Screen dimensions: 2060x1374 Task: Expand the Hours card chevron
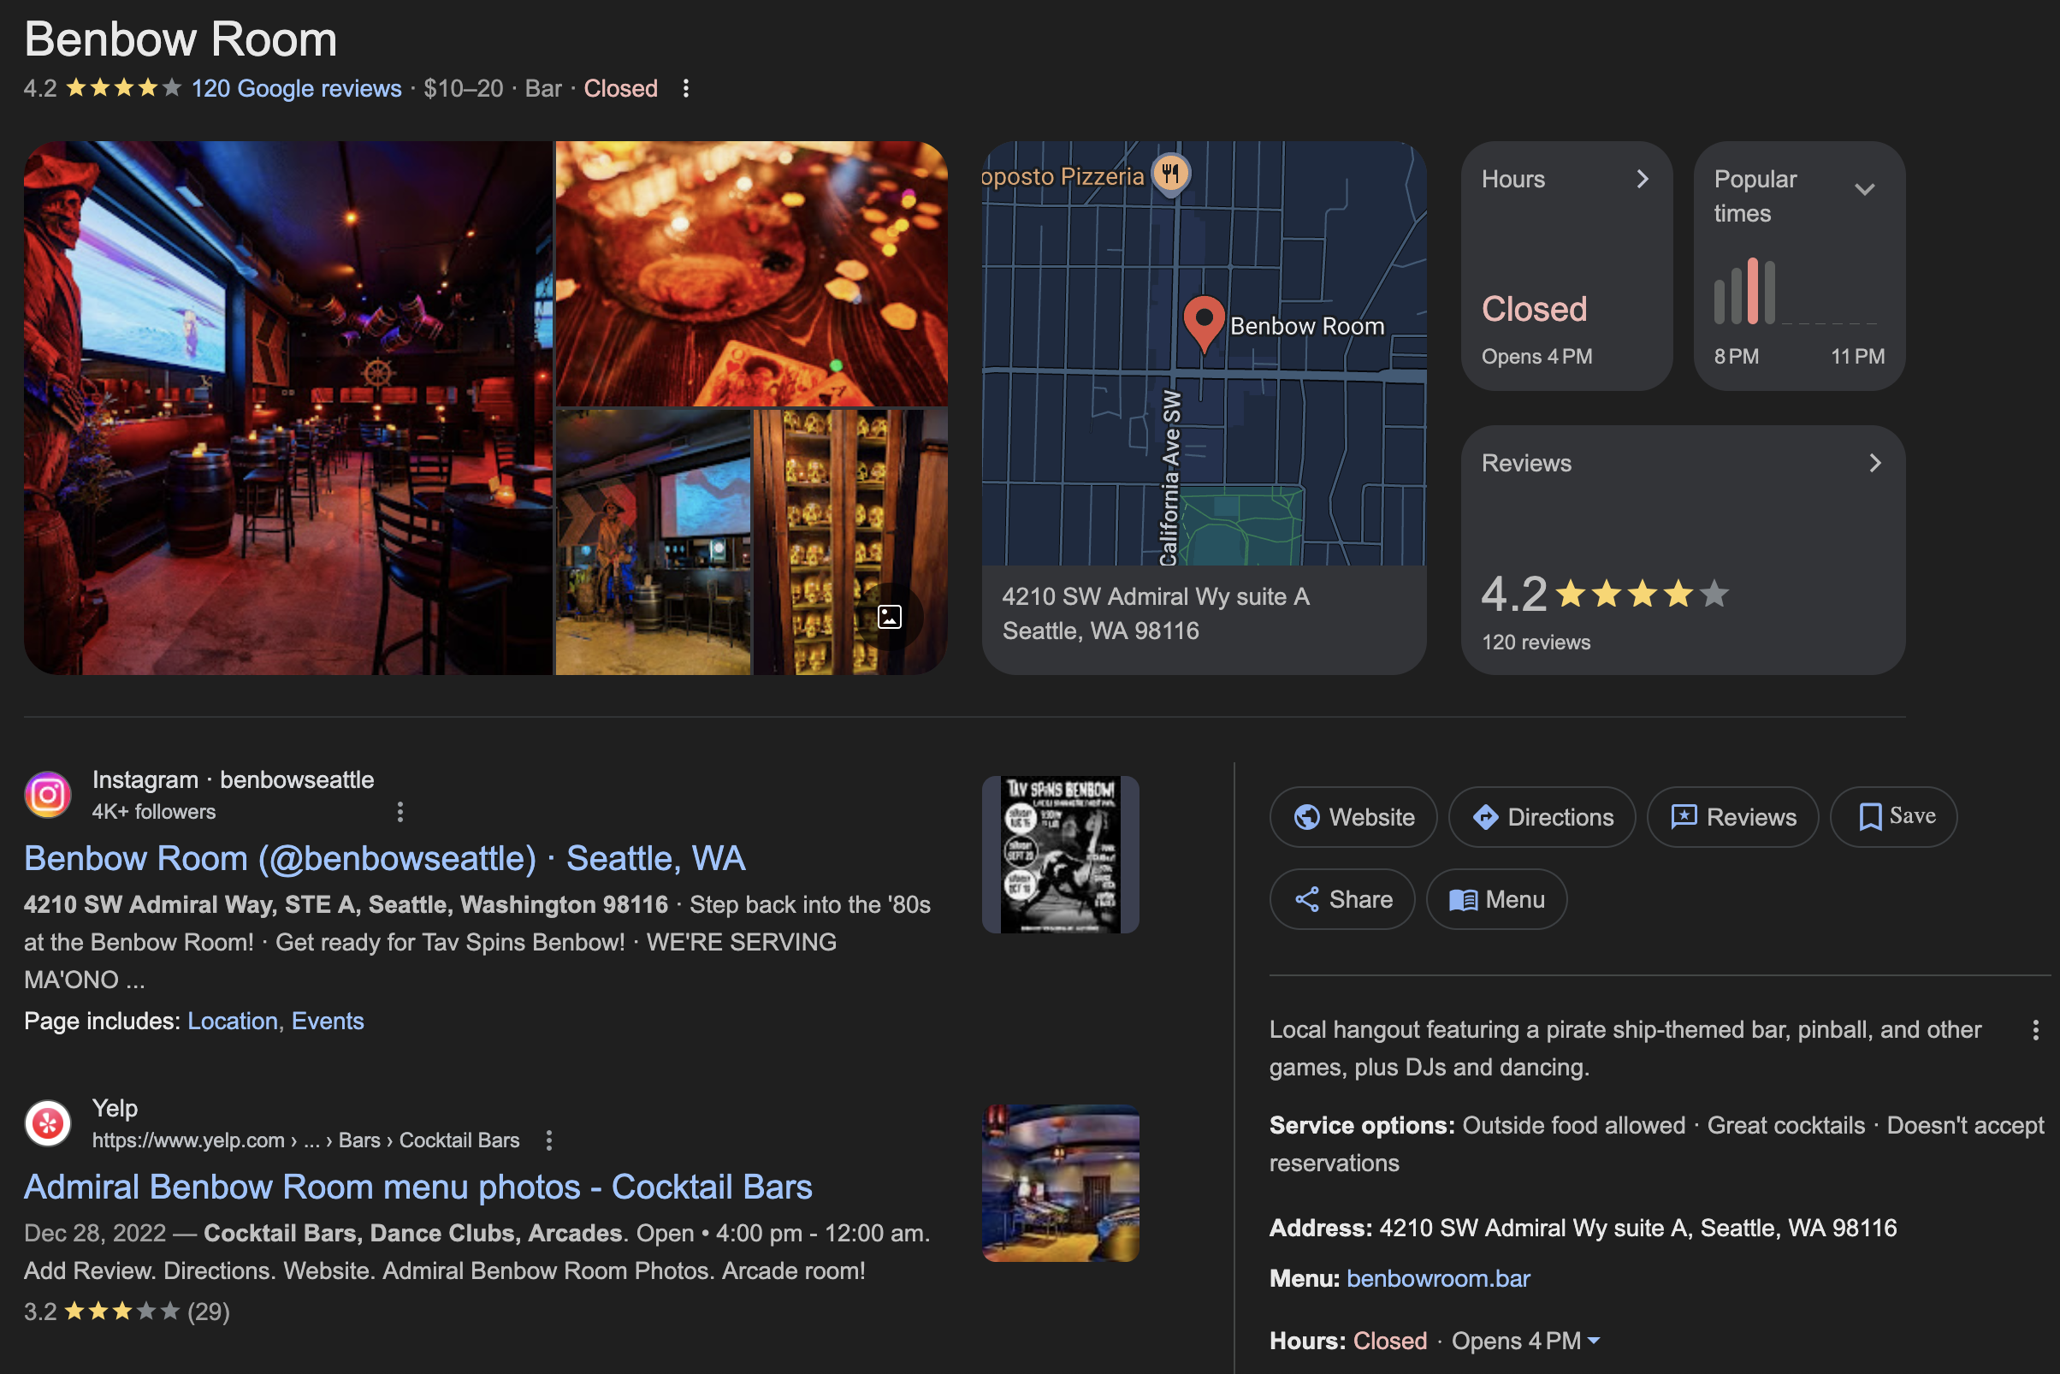pos(1642,180)
